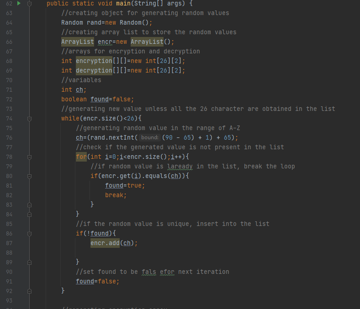This screenshot has height=309, width=360.
Task: Click highlighted ArrayList type declaration at line 66
Action: click(78, 42)
